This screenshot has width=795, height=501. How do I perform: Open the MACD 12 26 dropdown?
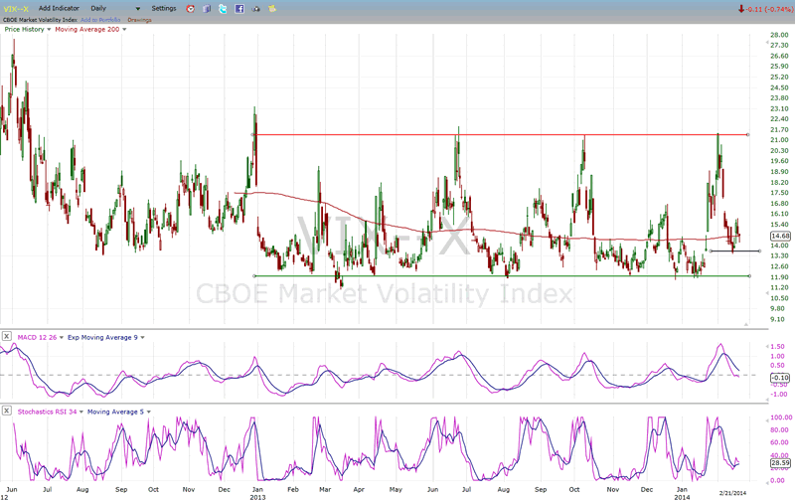[x=62, y=337]
